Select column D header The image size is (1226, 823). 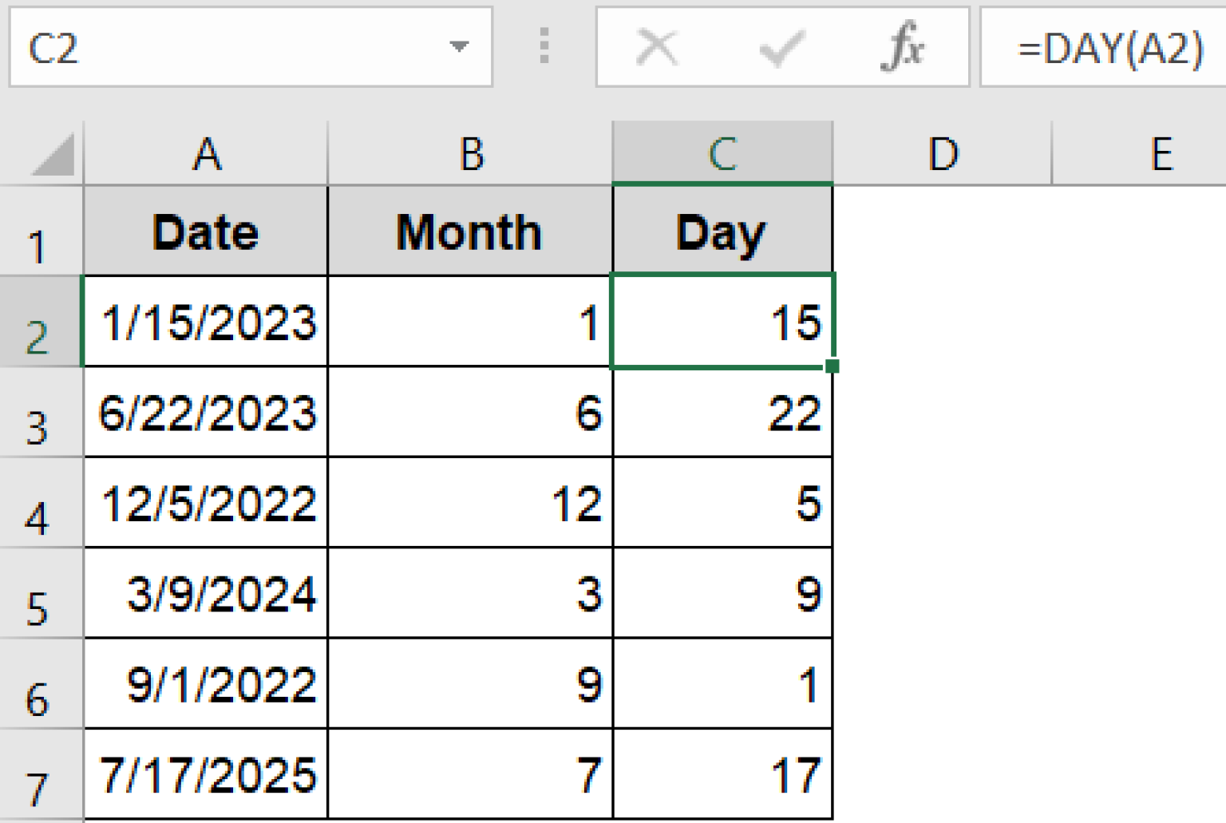[x=943, y=153]
